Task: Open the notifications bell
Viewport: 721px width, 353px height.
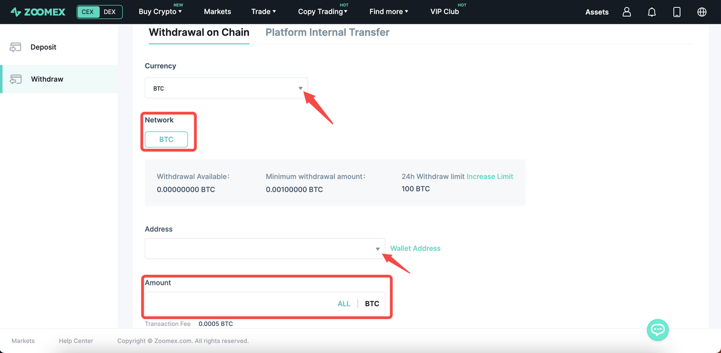Action: 652,12
